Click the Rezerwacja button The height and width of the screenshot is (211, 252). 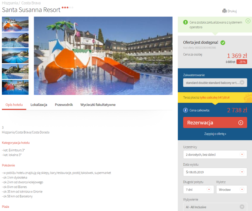tap(215, 122)
